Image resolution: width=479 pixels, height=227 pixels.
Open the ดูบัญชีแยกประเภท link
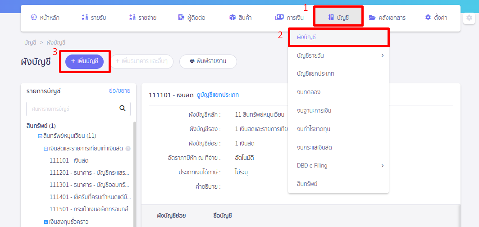[x=218, y=95]
